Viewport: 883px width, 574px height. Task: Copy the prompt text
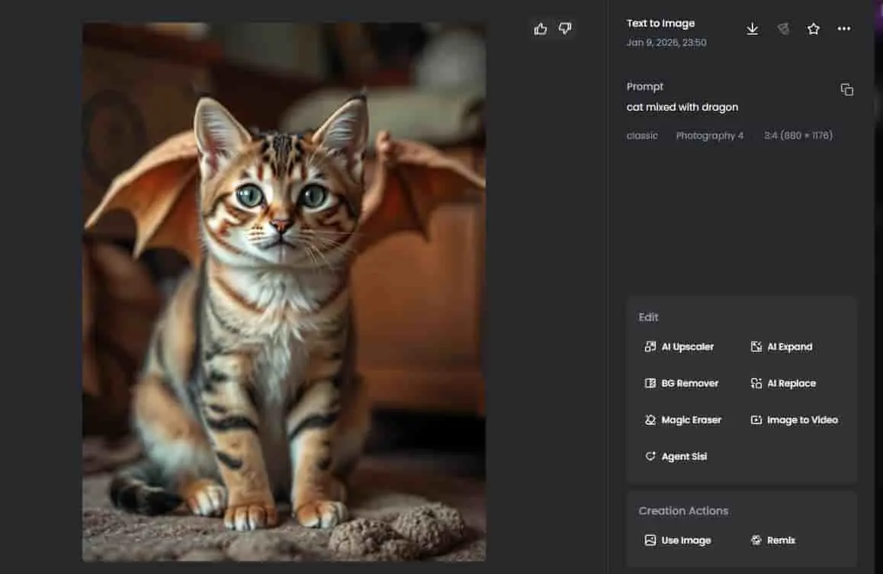pyautogui.click(x=847, y=89)
